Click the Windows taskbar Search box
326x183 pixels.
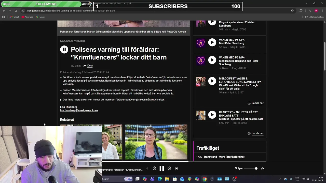[x=118, y=179]
